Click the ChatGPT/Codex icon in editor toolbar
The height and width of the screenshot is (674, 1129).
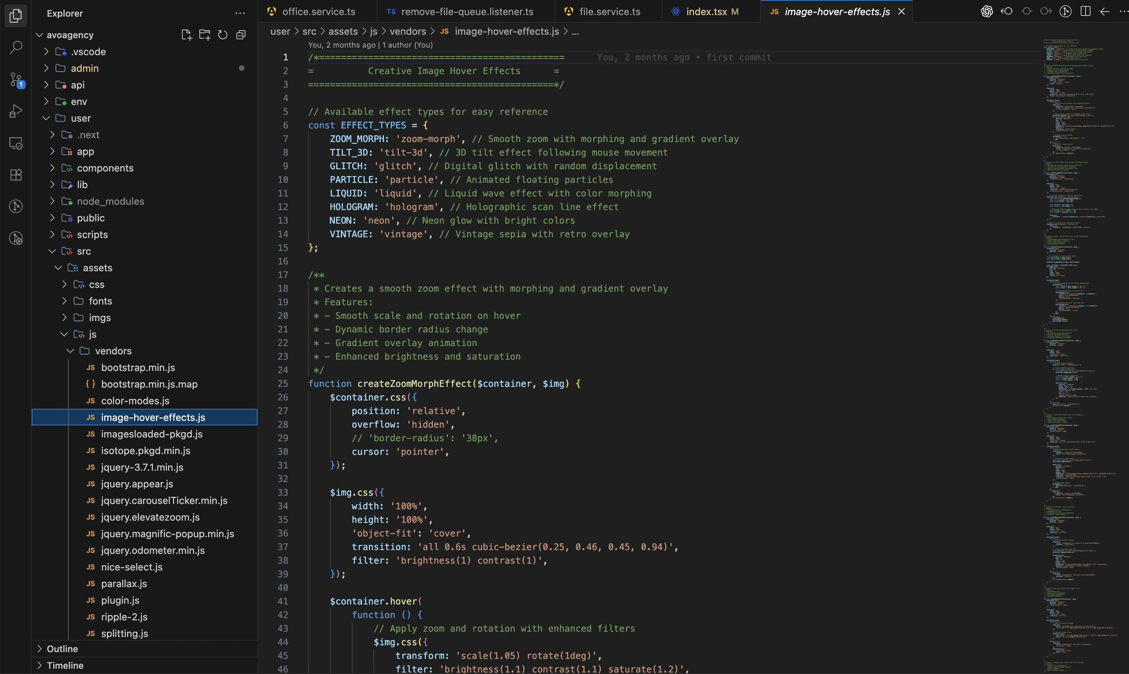click(x=987, y=11)
